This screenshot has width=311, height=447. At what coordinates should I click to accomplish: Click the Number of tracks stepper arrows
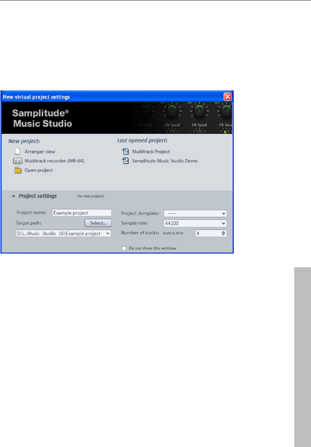pos(223,233)
